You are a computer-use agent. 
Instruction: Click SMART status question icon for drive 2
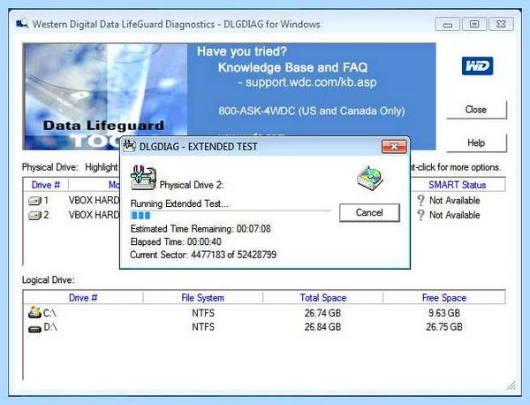click(x=420, y=215)
